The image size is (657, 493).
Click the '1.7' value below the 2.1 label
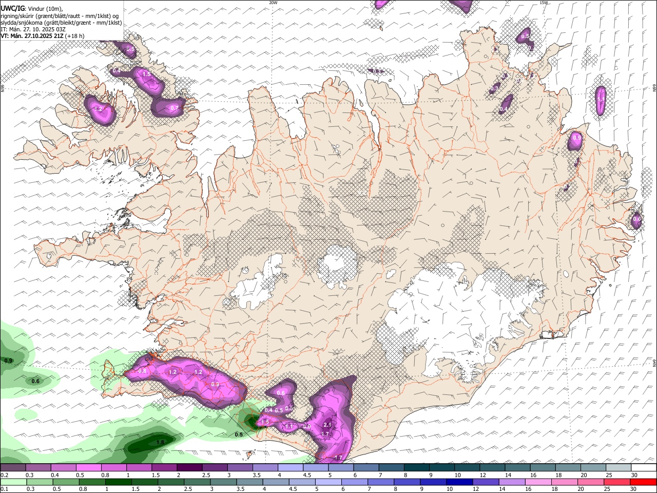click(x=325, y=434)
